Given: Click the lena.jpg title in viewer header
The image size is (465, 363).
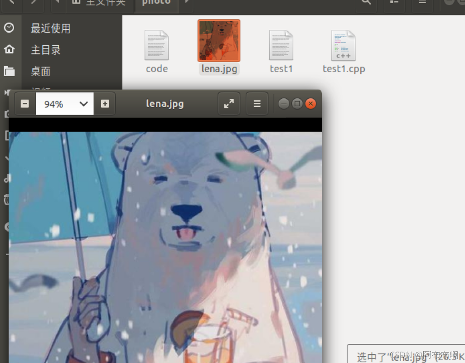Looking at the screenshot, I should [x=165, y=104].
